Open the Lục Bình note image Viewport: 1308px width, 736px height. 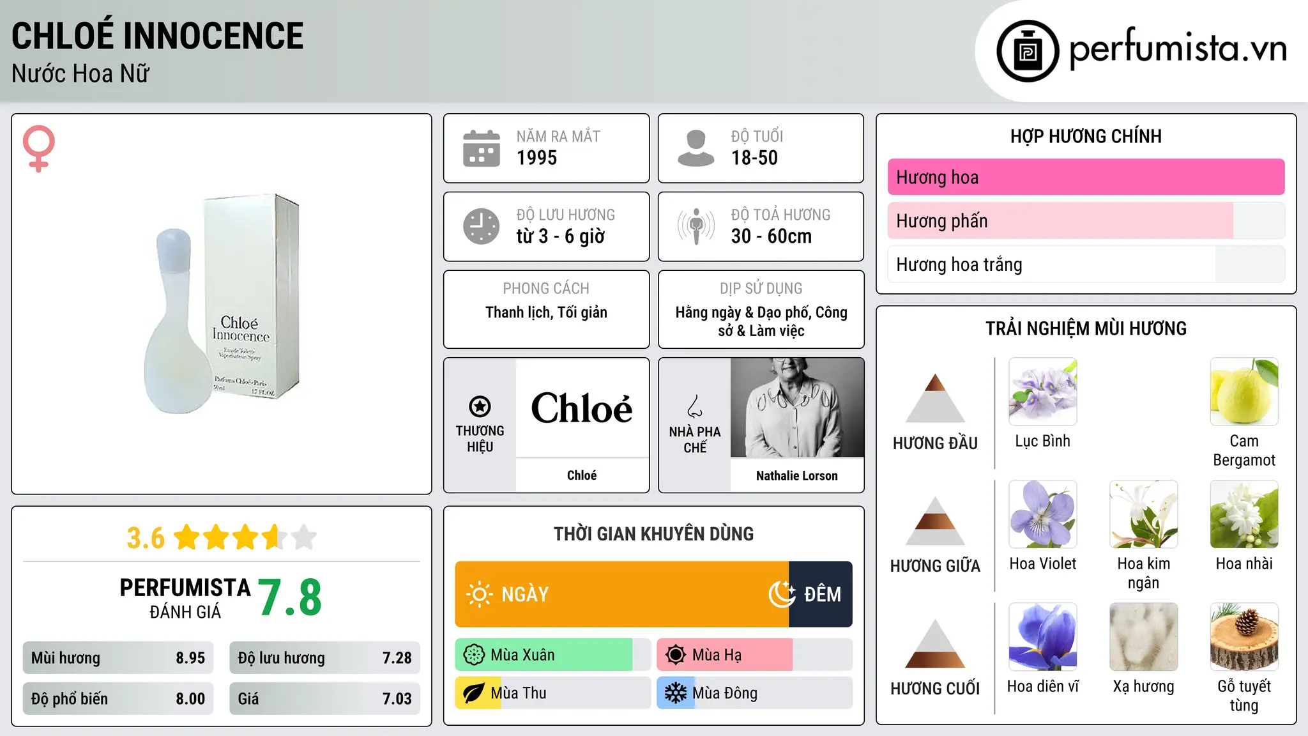[x=1043, y=392]
